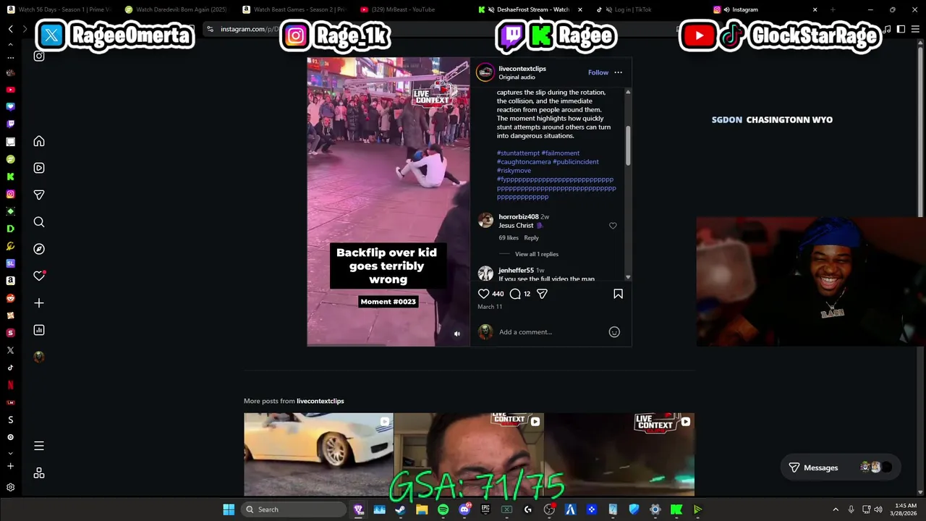Switch to the DeshaeFrost Stream tab

[x=527, y=9]
